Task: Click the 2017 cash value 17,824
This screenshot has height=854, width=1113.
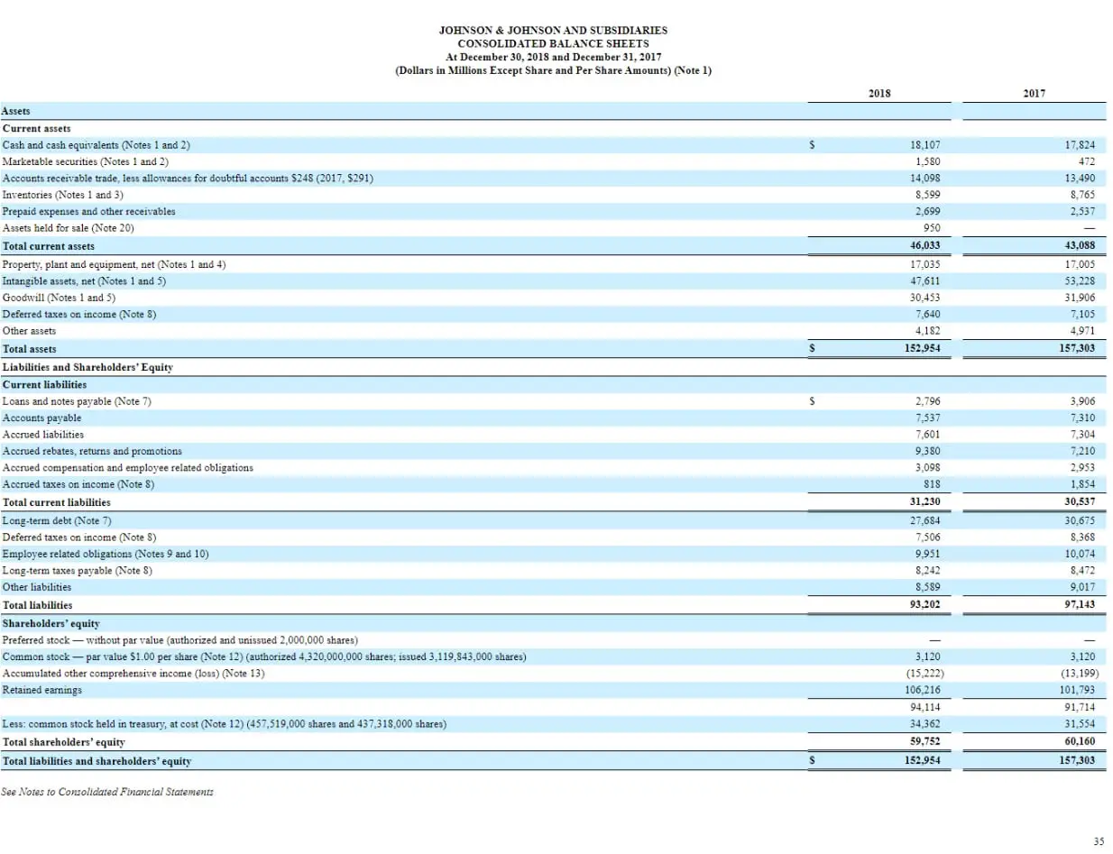Action: click(x=1080, y=144)
